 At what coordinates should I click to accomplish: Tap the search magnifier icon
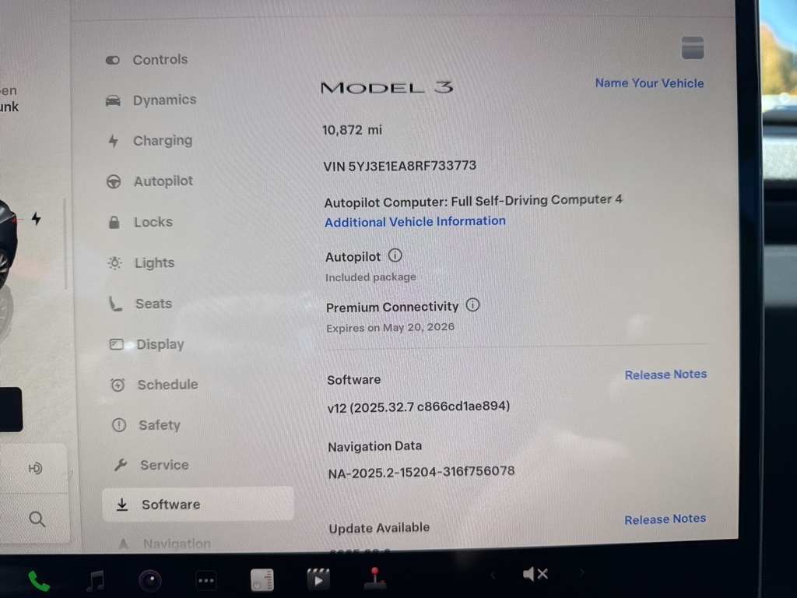37,519
